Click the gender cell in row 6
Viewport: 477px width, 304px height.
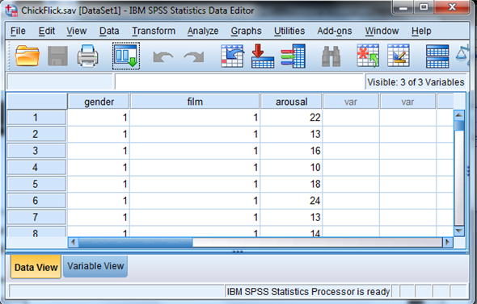point(99,201)
